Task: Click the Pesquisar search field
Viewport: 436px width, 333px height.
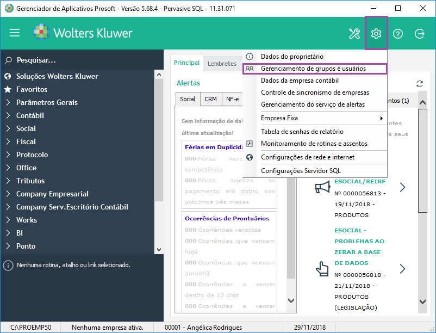Action: click(x=82, y=60)
